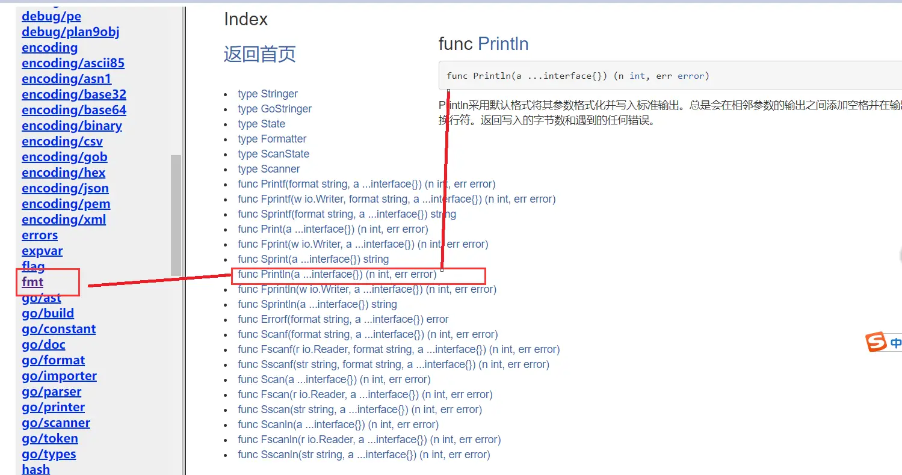Open type Stringer entry

[x=267, y=94]
